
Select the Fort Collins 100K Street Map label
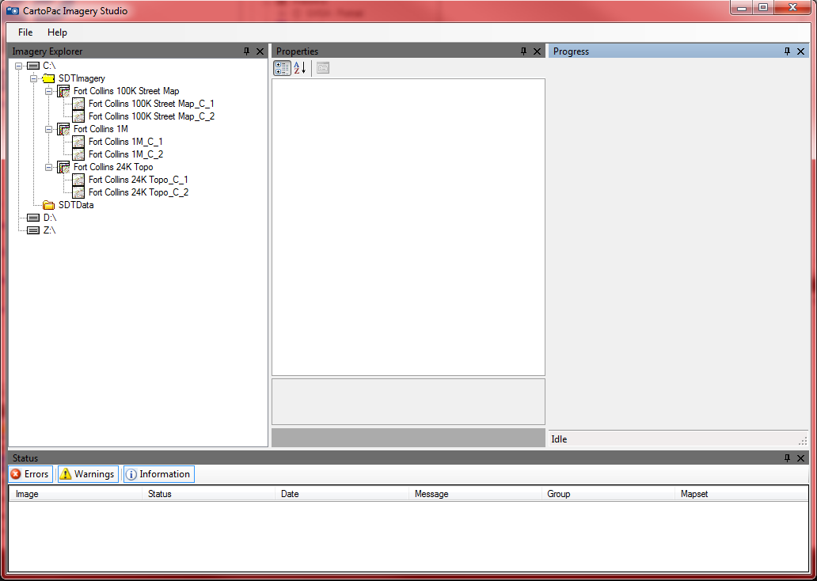coord(126,91)
